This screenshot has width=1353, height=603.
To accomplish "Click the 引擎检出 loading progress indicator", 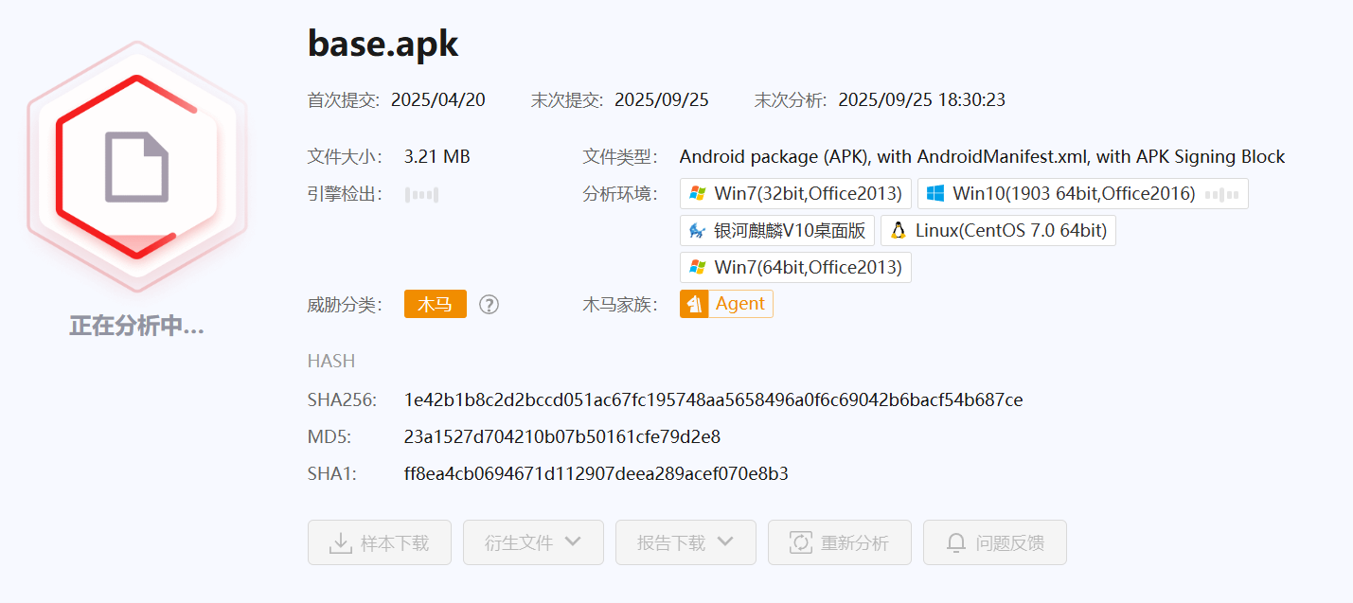I will [421, 195].
